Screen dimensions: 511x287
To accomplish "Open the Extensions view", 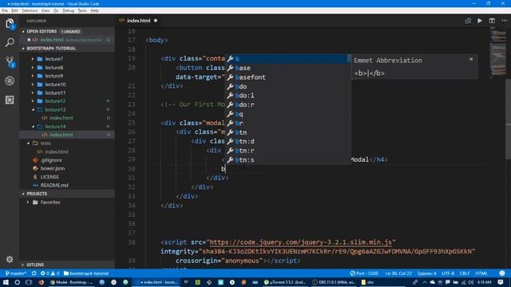I will click(10, 100).
